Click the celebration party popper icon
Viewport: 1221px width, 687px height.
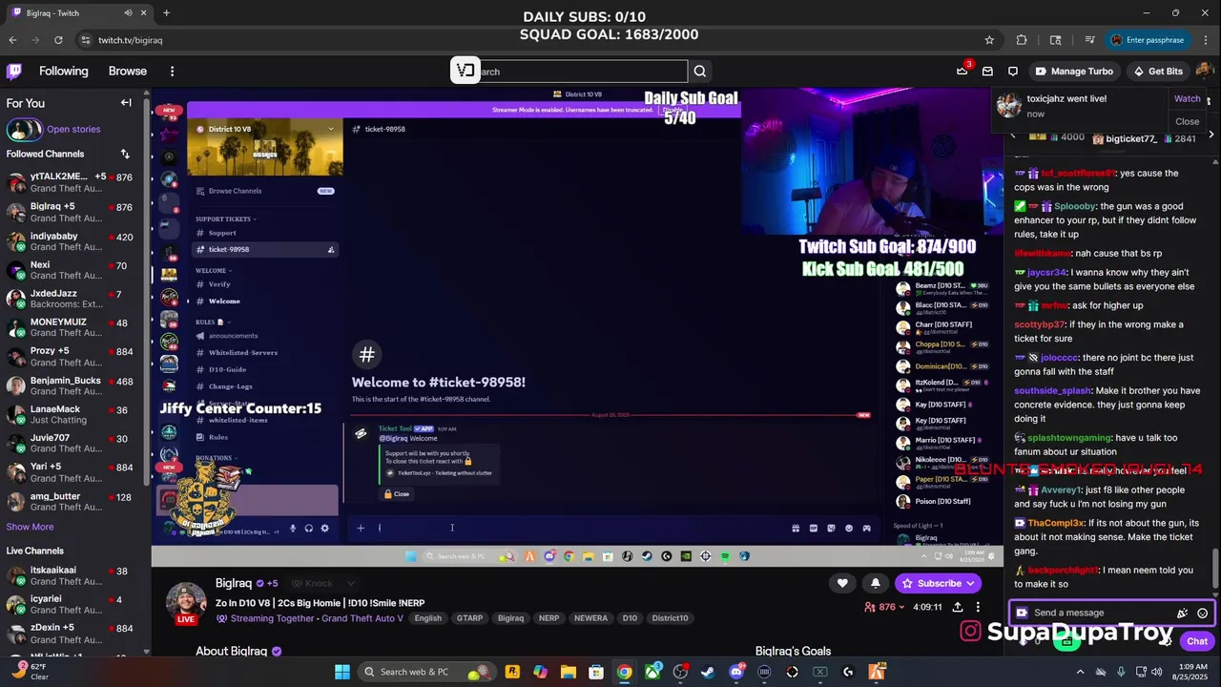[x=1183, y=613]
